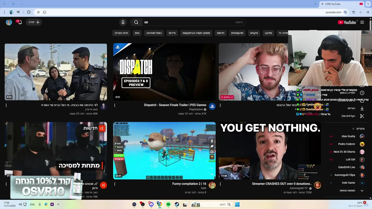Click the magnifier search button

tap(136, 22)
